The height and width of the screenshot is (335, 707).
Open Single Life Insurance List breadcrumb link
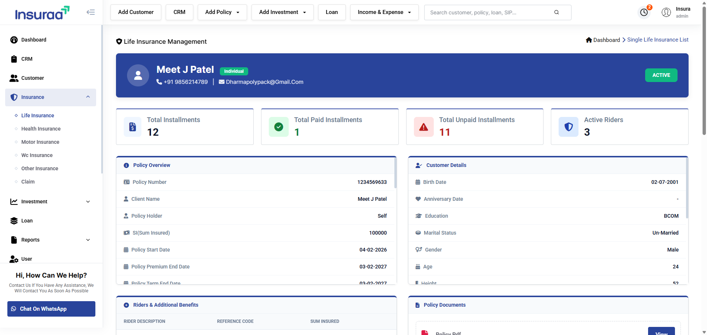pyautogui.click(x=658, y=40)
